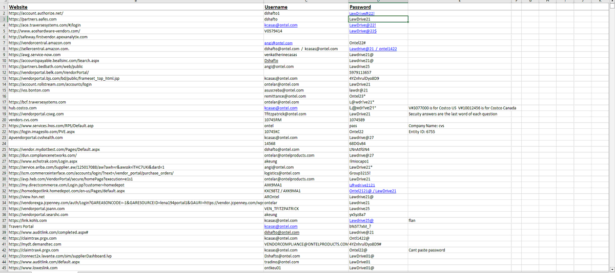The image size is (615, 273).
Task: Select the accountspayable.beallsinc.com cell
Action: coord(135,61)
